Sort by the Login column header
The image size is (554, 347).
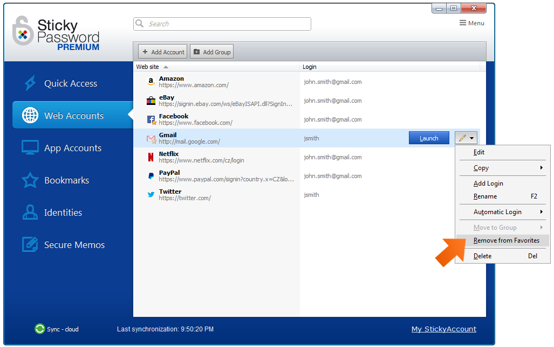coord(389,67)
